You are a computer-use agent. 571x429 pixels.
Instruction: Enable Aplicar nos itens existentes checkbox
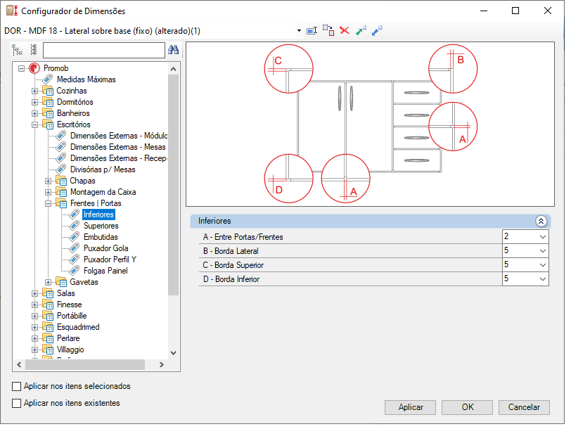pos(16,403)
